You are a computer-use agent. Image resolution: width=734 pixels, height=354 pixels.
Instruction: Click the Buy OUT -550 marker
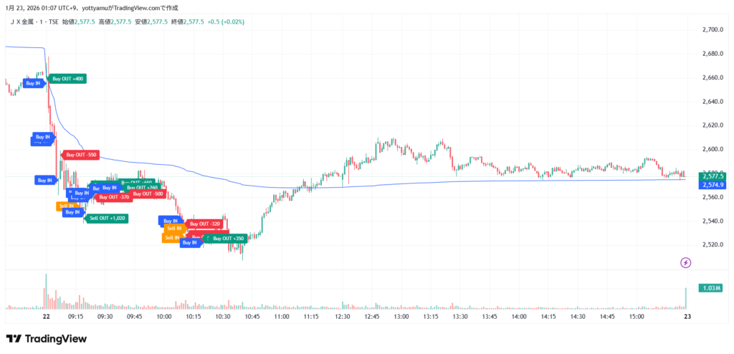point(82,155)
